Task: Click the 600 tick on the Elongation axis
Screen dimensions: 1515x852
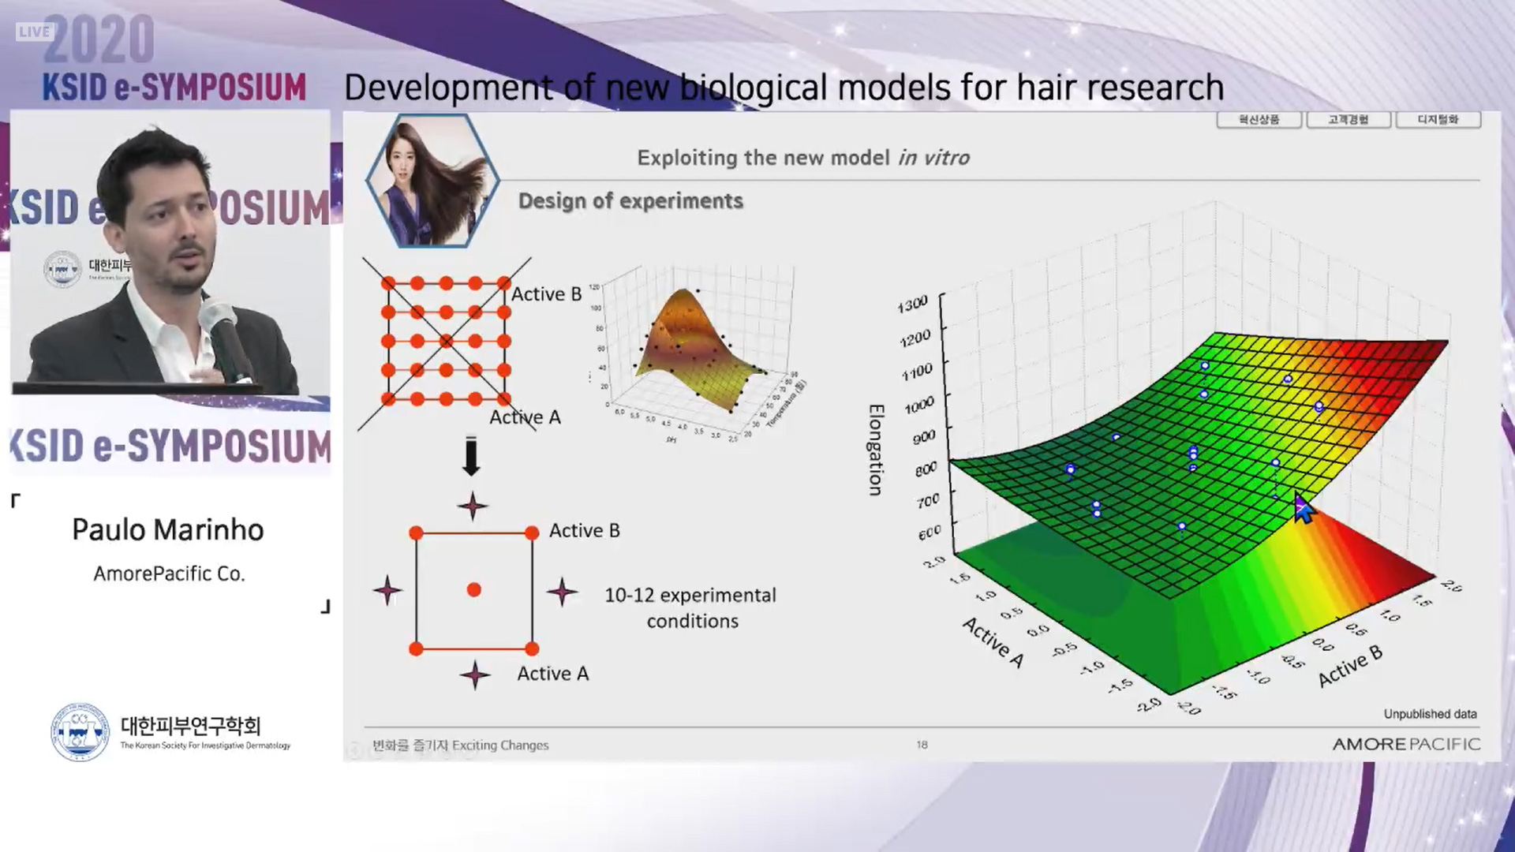Action: click(930, 532)
